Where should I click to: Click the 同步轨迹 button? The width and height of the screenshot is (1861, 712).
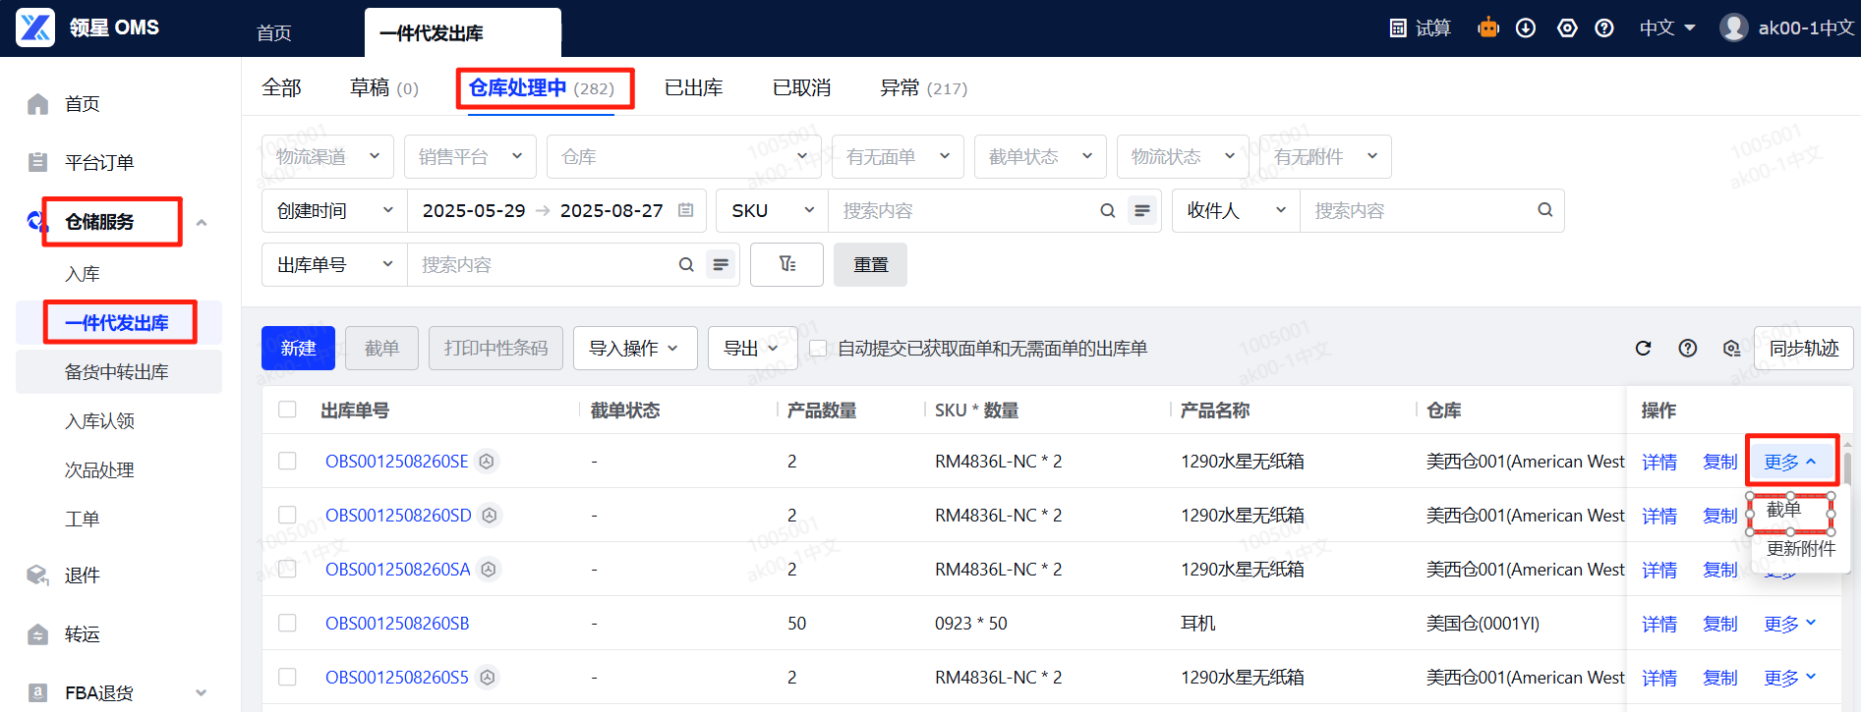1804,348
